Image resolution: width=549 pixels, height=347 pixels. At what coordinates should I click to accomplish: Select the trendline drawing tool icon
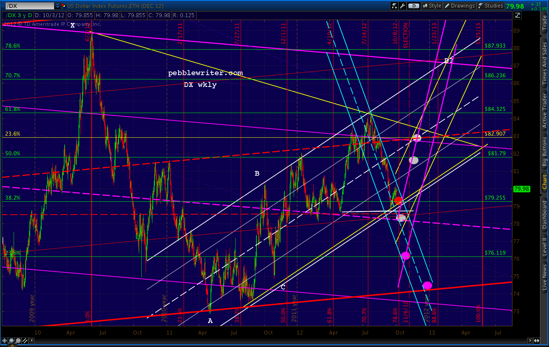coord(24,341)
